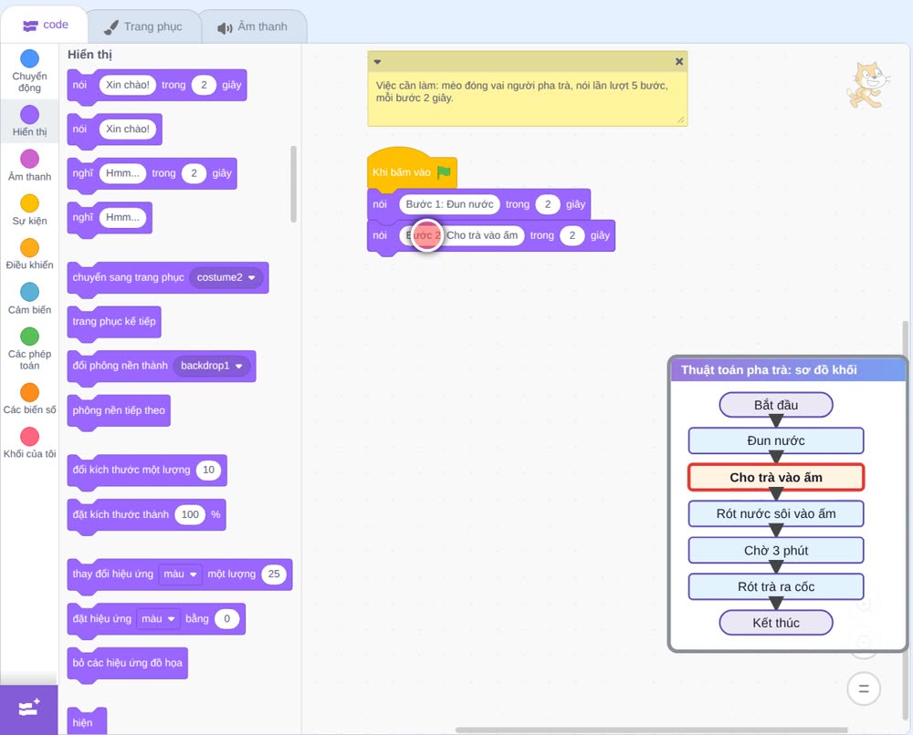Click the value 25 in thay đổi hiệu ứng
This screenshot has height=735, width=913.
274,574
